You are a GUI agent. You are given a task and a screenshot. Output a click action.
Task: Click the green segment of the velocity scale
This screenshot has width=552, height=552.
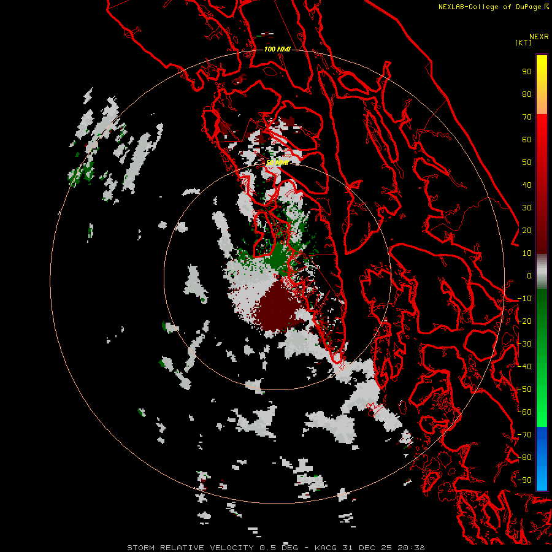[x=542, y=358]
